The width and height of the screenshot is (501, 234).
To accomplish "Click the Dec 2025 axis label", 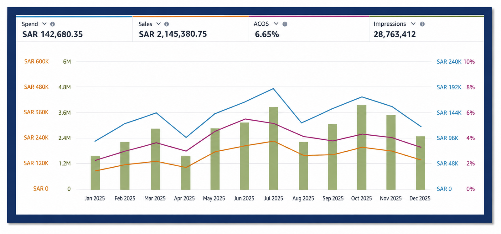I will click(x=420, y=198).
